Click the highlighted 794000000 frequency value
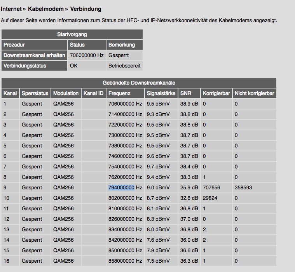This screenshot has height=272, width=295. [x=121, y=188]
